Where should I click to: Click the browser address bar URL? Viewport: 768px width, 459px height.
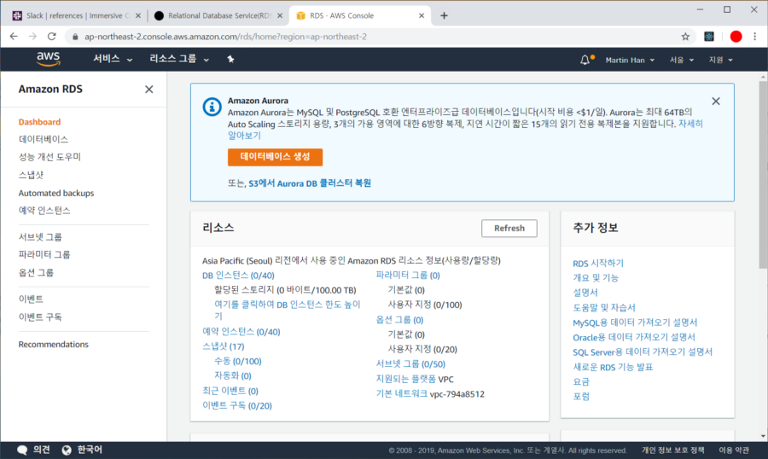[x=225, y=37]
